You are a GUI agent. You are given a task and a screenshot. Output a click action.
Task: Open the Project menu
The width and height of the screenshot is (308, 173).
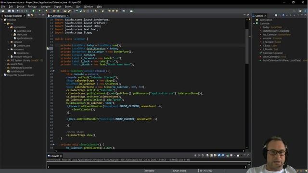coord(69,6)
